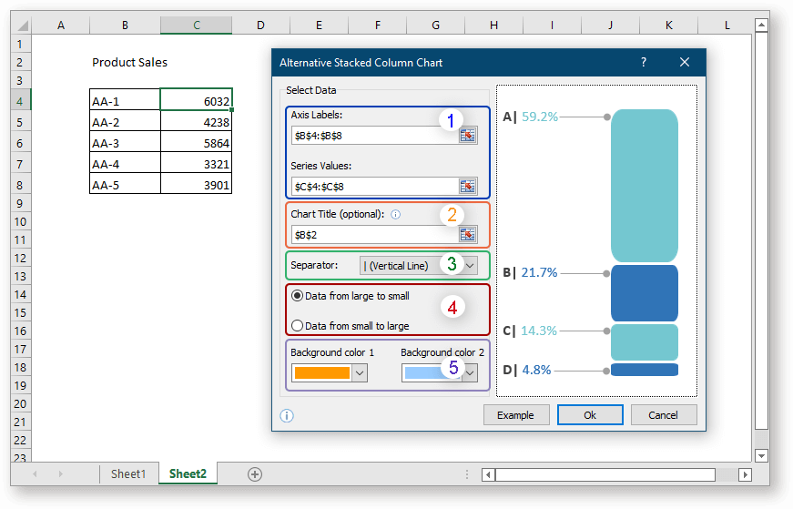Click the Chart Title range selector icon
Viewport: 793px width, 509px height.
(x=468, y=234)
